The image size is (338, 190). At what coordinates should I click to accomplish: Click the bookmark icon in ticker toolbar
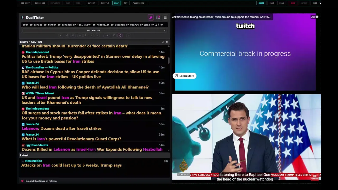click(114, 35)
